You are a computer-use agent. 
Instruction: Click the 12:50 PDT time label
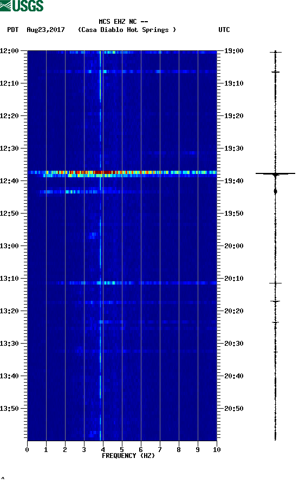tap(9, 214)
